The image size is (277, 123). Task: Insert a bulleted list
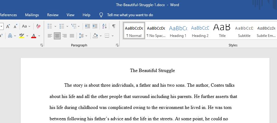click(x=50, y=27)
